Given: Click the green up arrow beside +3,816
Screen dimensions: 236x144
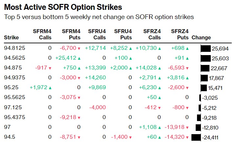Looking at the screenshot, I should [187, 78].
